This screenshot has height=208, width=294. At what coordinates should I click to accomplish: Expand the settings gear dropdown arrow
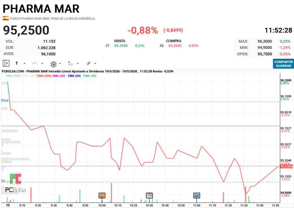[60, 64]
